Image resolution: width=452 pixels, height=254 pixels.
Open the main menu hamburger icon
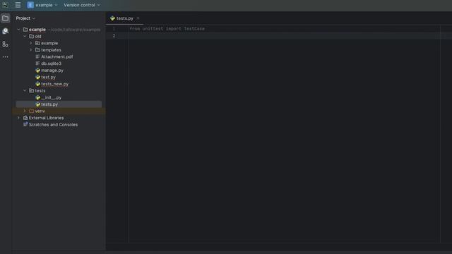(x=18, y=5)
